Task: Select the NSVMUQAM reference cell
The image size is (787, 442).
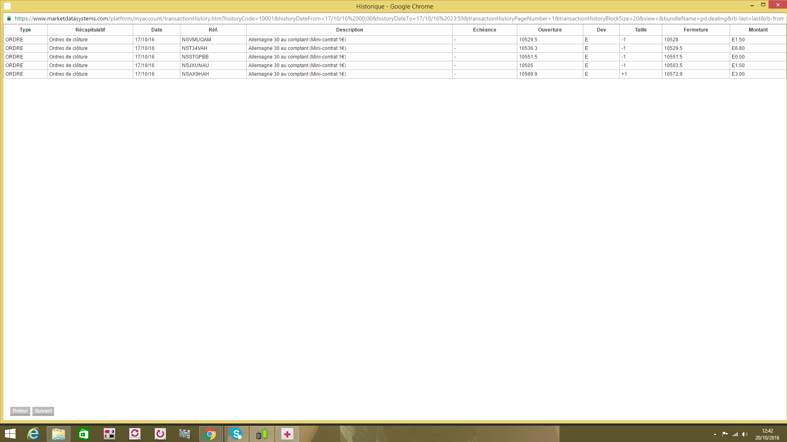Action: click(x=196, y=40)
